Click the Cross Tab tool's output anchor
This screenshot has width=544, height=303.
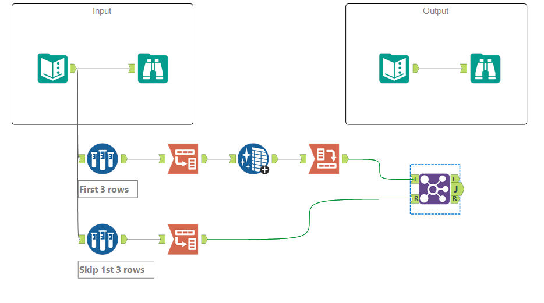pos(345,159)
